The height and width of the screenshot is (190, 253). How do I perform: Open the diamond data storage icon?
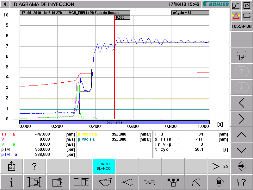[219, 182]
